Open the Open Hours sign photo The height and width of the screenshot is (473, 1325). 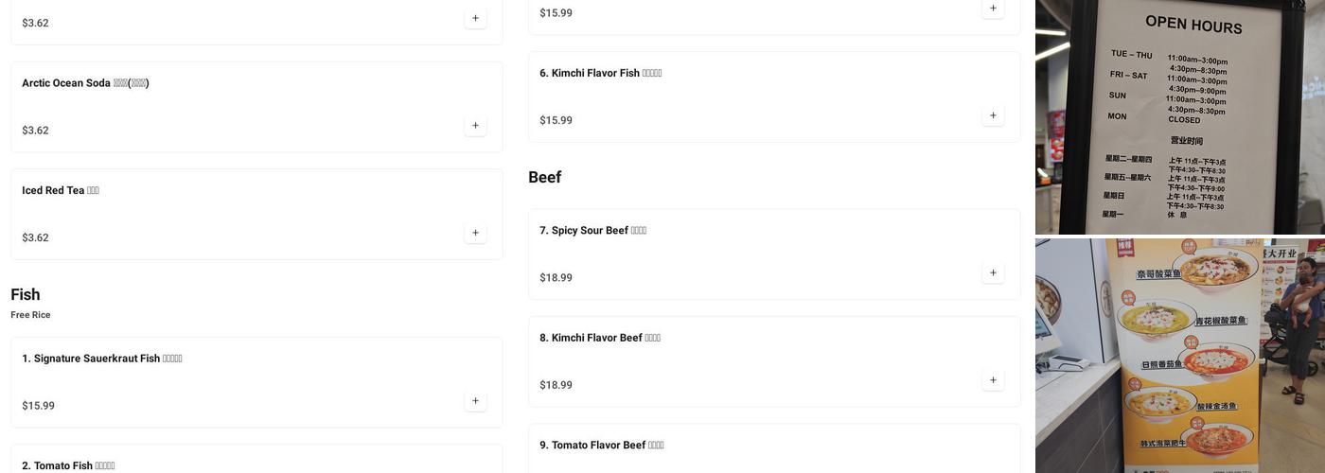pyautogui.click(x=1179, y=117)
